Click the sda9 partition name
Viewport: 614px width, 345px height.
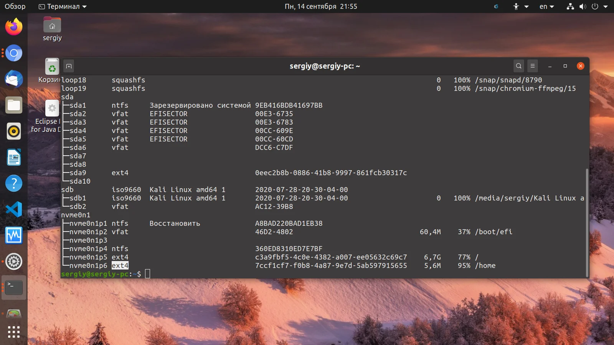[78, 173]
